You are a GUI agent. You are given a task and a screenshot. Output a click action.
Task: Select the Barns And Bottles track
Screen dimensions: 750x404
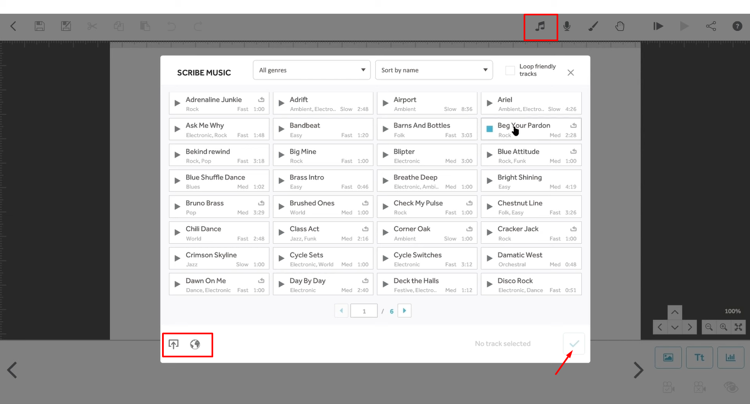tap(427, 129)
